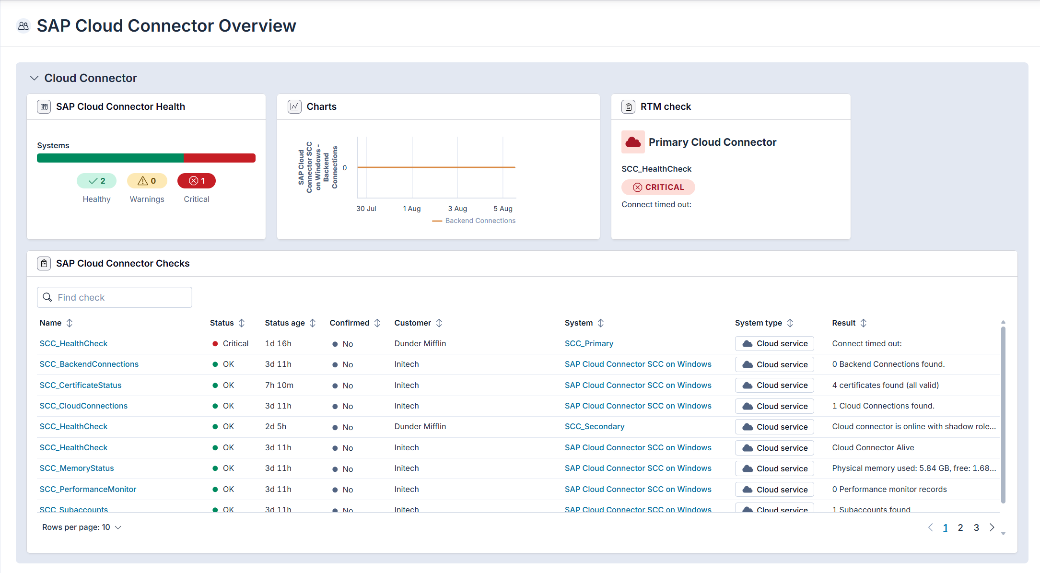The image size is (1040, 573).
Task: Click the search magnifier icon in Find check
Action: pos(47,297)
